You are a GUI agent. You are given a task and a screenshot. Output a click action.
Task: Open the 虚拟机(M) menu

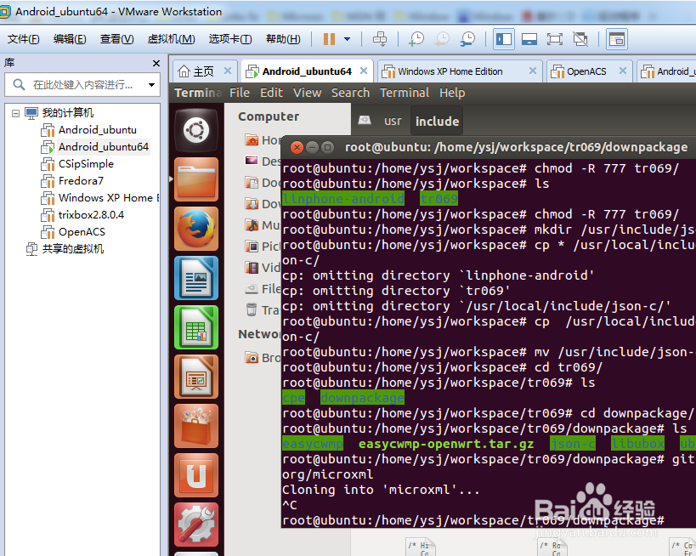click(171, 39)
